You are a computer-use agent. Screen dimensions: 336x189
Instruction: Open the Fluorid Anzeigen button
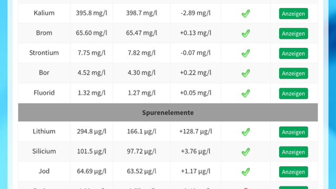[293, 93]
